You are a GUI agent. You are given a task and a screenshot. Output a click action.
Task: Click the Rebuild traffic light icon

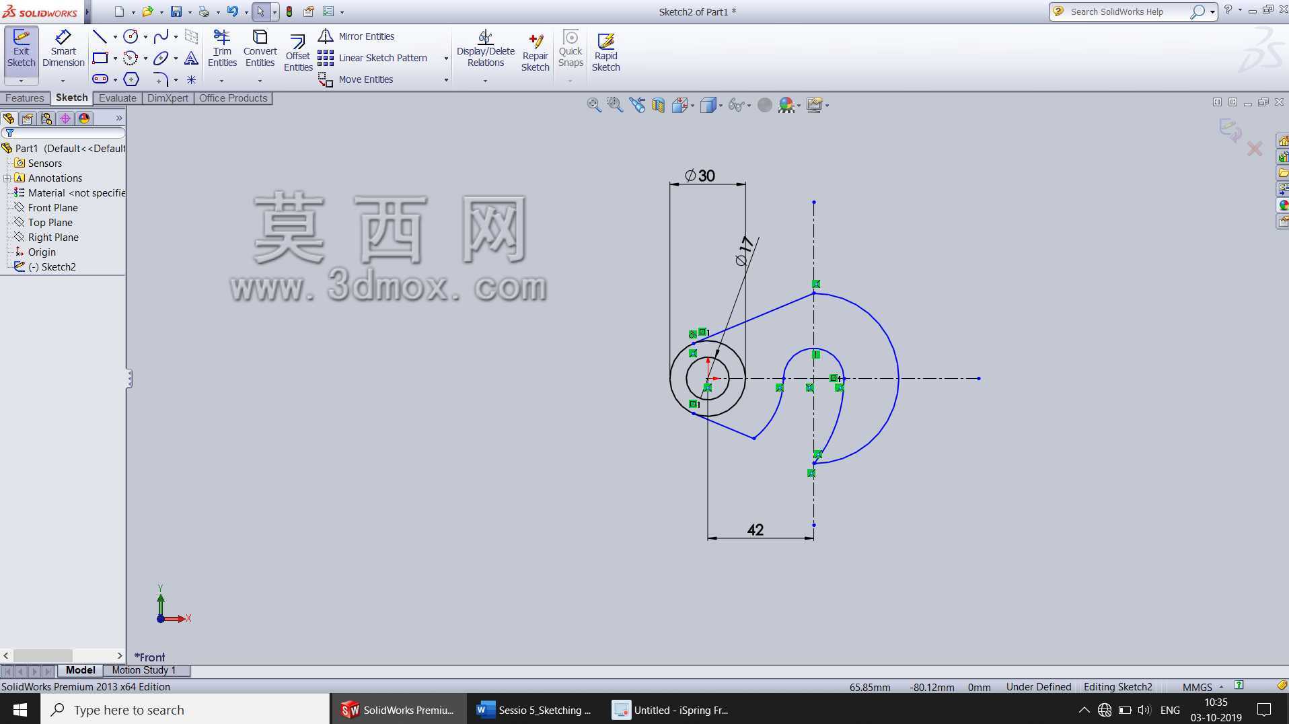click(289, 11)
